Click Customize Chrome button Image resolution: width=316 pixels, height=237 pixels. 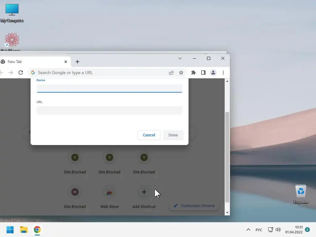point(194,206)
